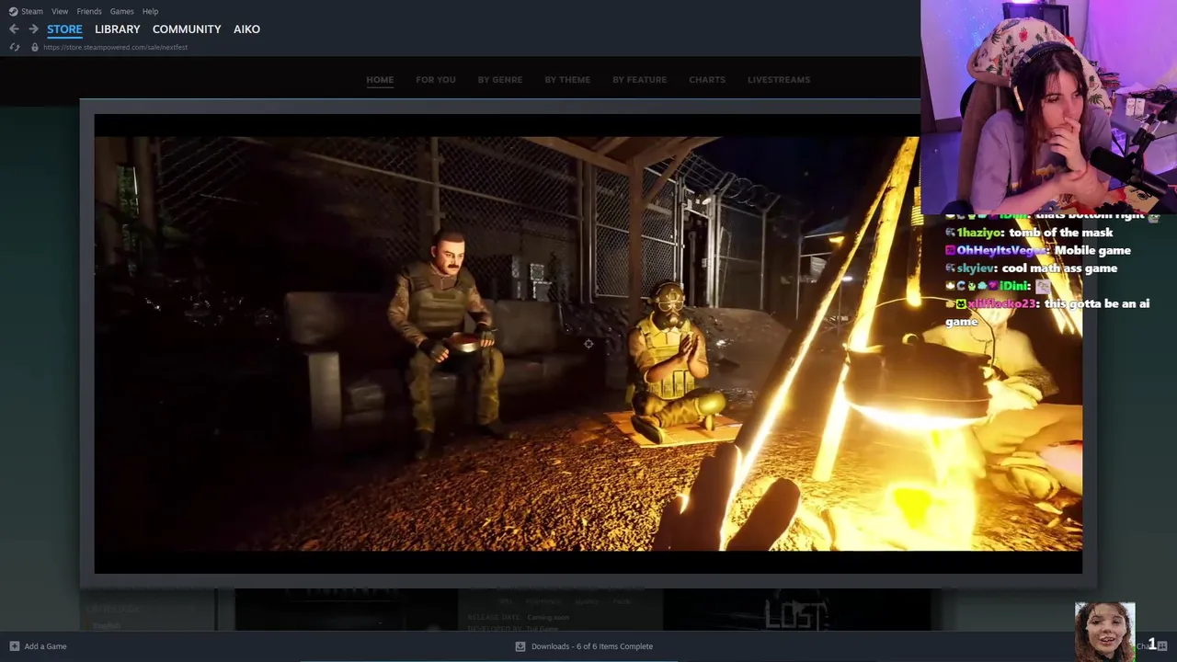
Task: Select the CHARTS tab
Action: click(x=707, y=80)
